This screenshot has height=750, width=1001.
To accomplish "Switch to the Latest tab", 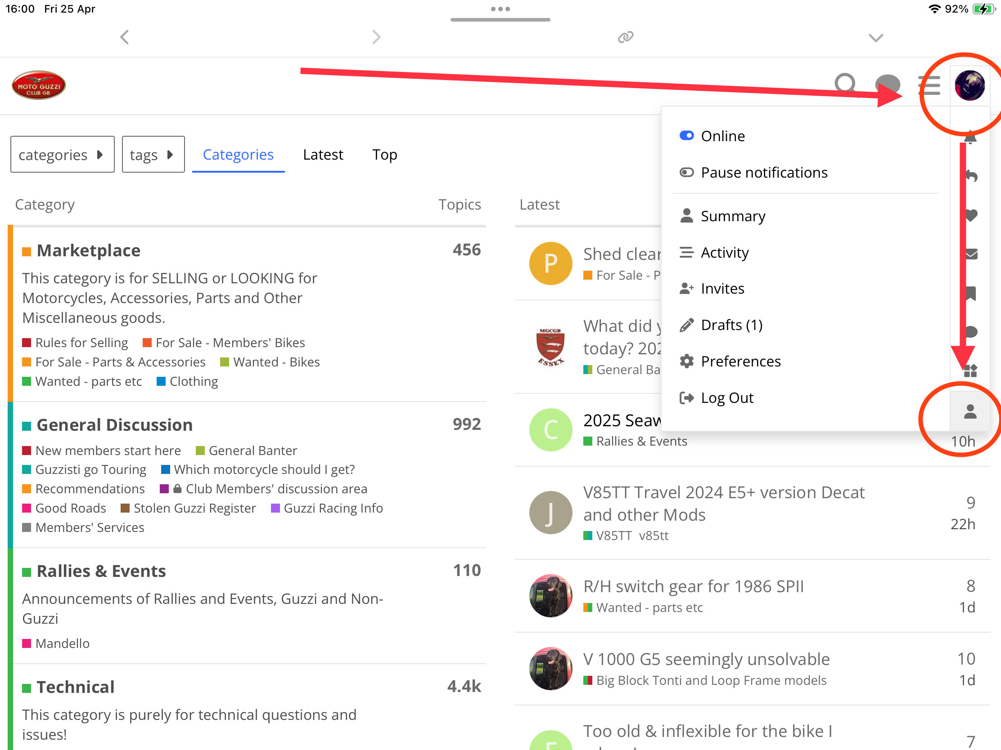I will click(323, 155).
